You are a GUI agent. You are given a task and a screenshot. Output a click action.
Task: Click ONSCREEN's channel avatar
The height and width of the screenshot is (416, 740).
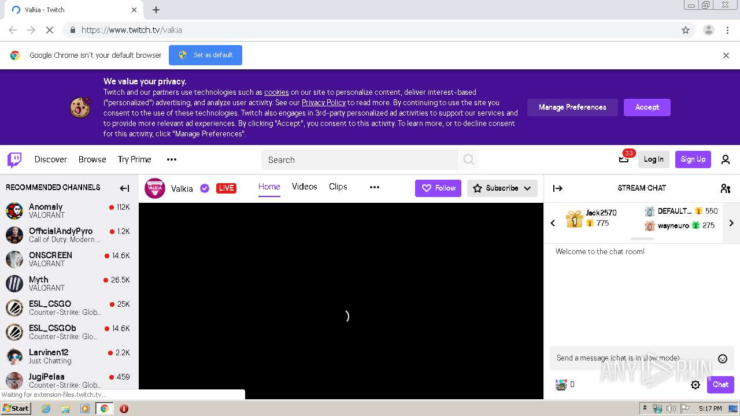[14, 259]
